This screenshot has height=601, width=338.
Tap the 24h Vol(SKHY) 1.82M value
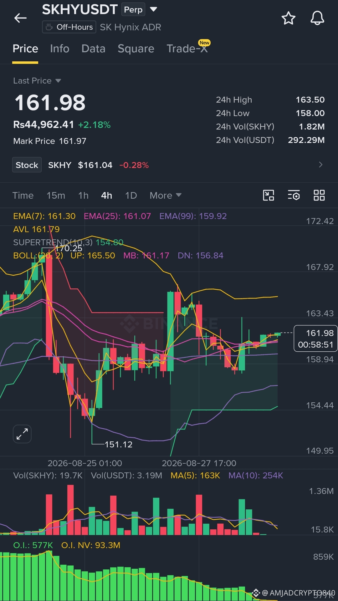pyautogui.click(x=312, y=127)
